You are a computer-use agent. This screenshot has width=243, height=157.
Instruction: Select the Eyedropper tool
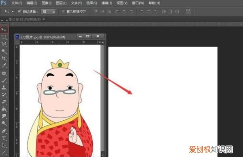(4, 65)
